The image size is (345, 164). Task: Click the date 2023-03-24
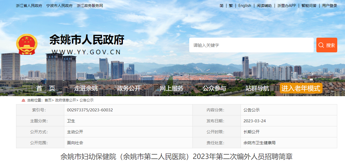tap(255, 121)
